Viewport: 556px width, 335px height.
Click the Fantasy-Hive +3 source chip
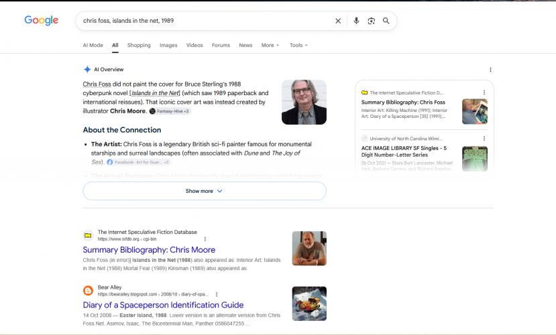point(170,111)
